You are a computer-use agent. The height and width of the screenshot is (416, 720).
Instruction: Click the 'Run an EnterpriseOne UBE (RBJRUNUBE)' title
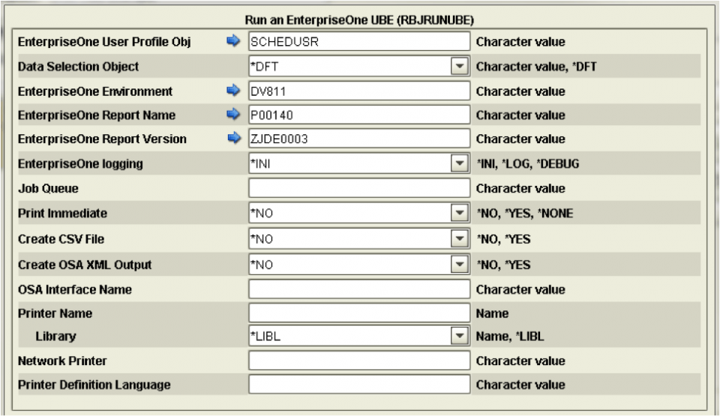pos(359,20)
